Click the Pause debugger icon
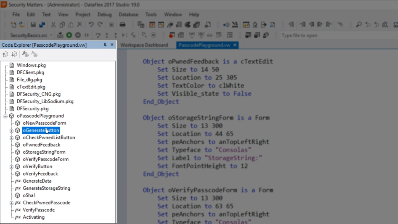 pyautogui.click(x=78, y=35)
